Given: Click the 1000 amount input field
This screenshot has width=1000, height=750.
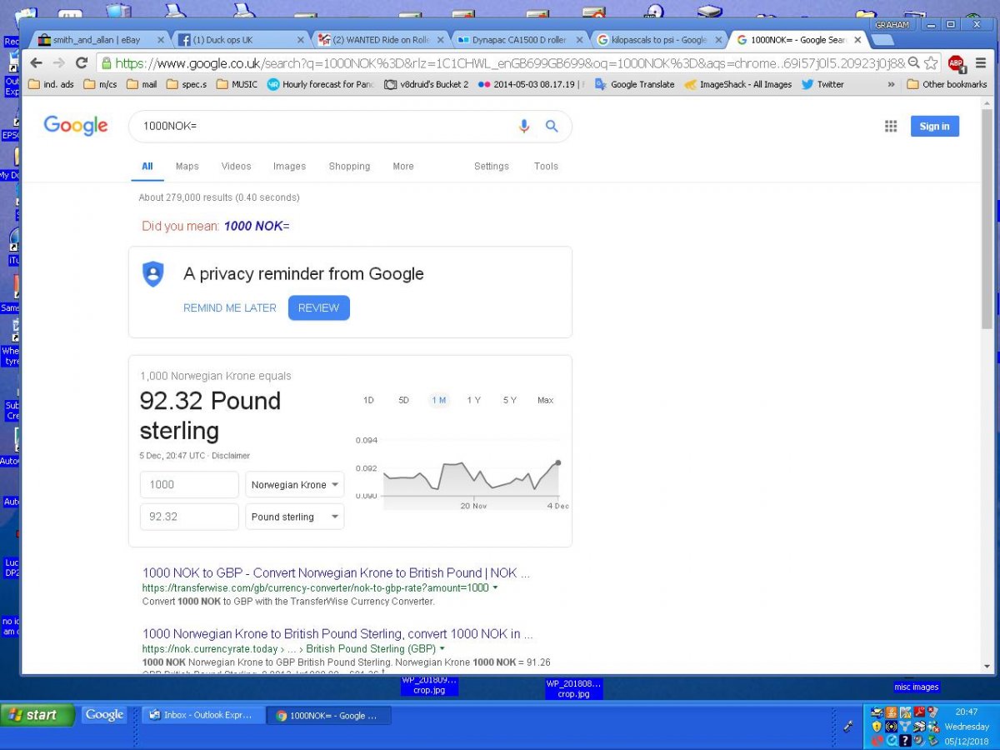Looking at the screenshot, I should [189, 485].
